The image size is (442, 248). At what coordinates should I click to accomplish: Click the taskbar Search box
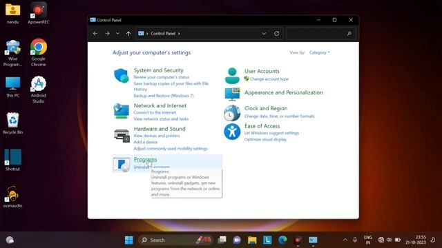[x=175, y=240]
